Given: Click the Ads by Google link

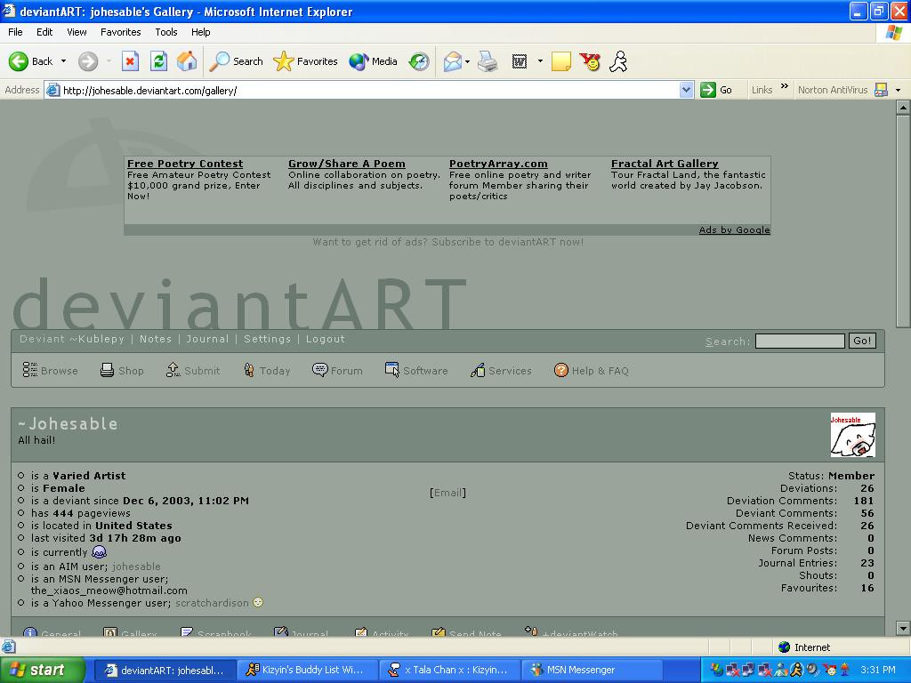Looking at the screenshot, I should pos(734,230).
